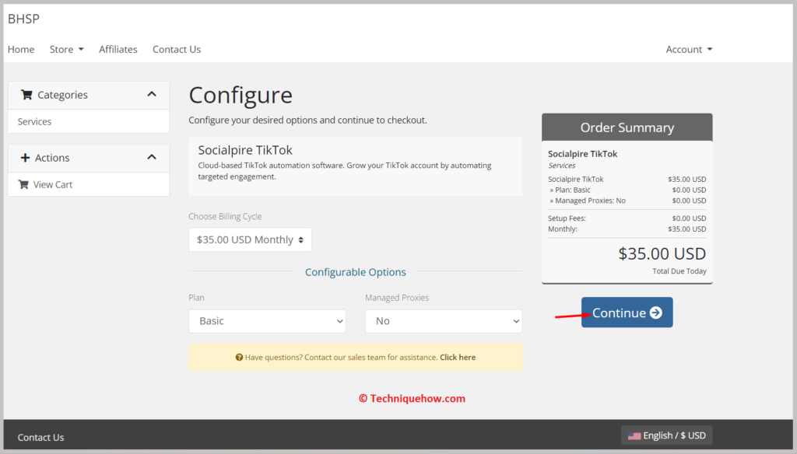The height and width of the screenshot is (454, 797).
Task: Open the billing cycle dropdown
Action: (x=250, y=239)
